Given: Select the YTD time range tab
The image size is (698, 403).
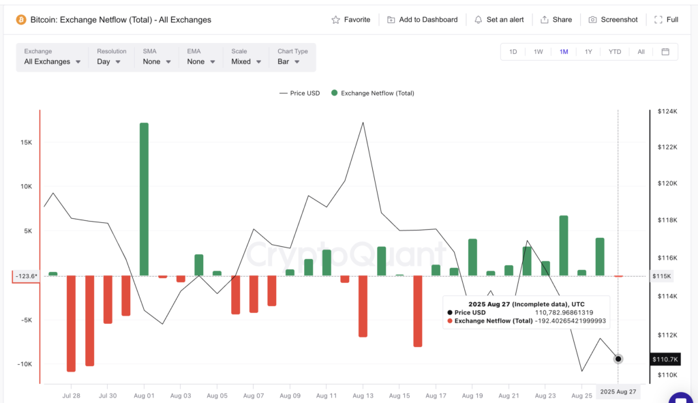Looking at the screenshot, I should click(x=613, y=51).
